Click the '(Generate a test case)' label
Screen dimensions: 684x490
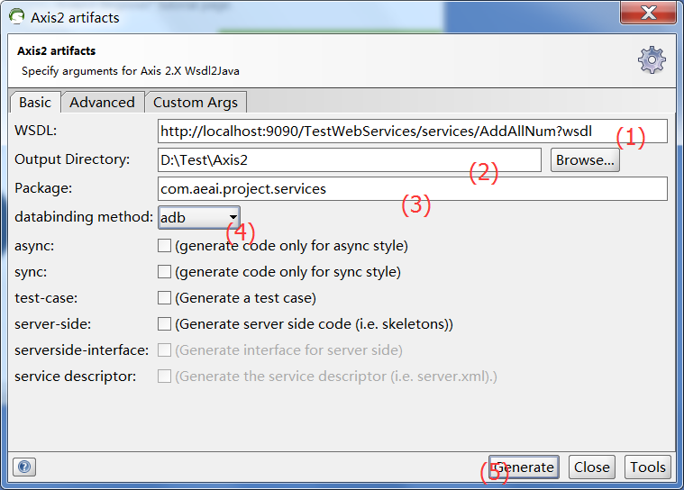tap(246, 298)
